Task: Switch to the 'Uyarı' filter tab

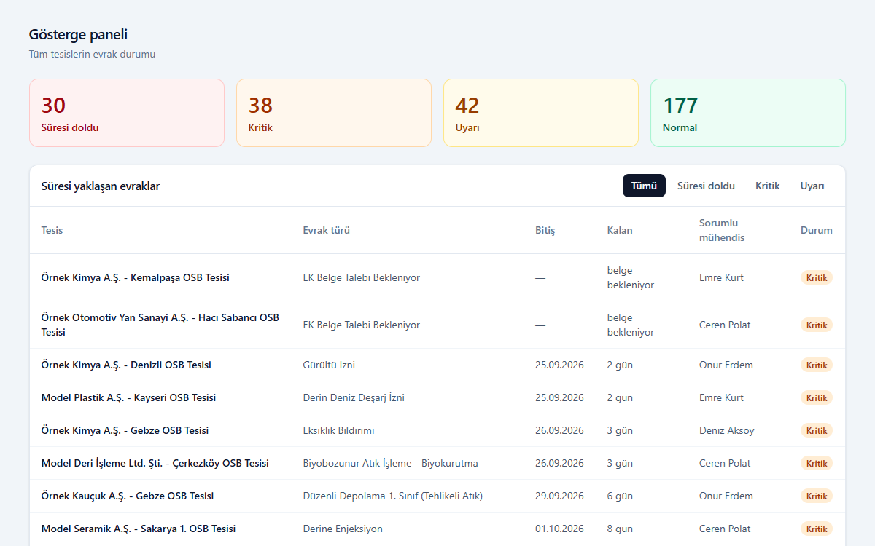Action: coord(812,186)
